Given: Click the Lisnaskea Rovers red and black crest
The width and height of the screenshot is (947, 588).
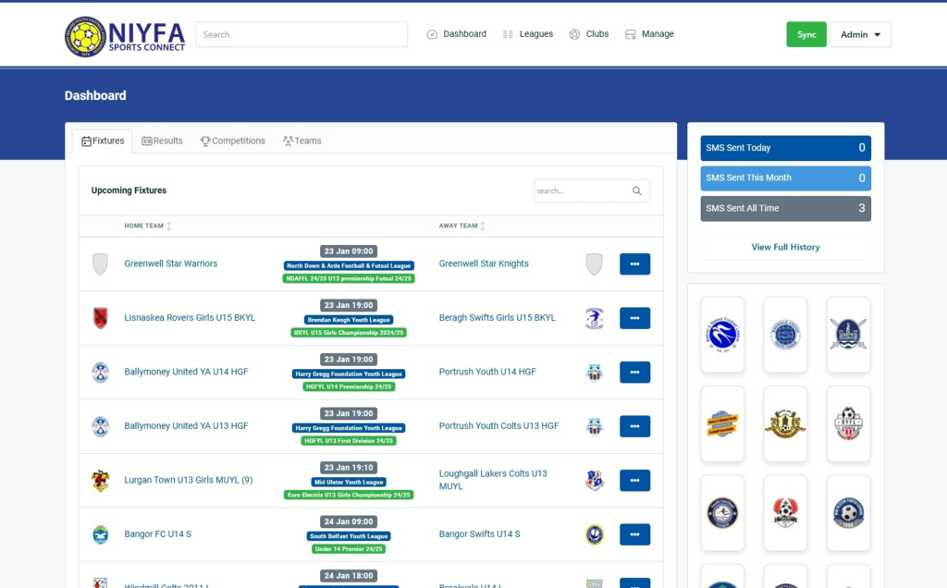Looking at the screenshot, I should pyautogui.click(x=100, y=318).
